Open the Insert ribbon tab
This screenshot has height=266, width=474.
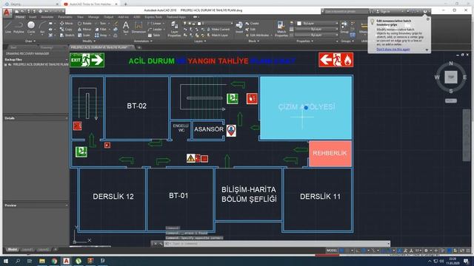coord(33,17)
